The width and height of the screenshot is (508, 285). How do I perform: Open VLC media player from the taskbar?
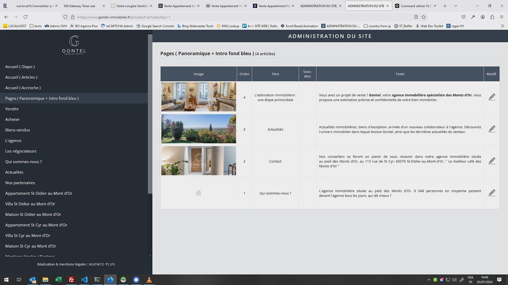149,279
